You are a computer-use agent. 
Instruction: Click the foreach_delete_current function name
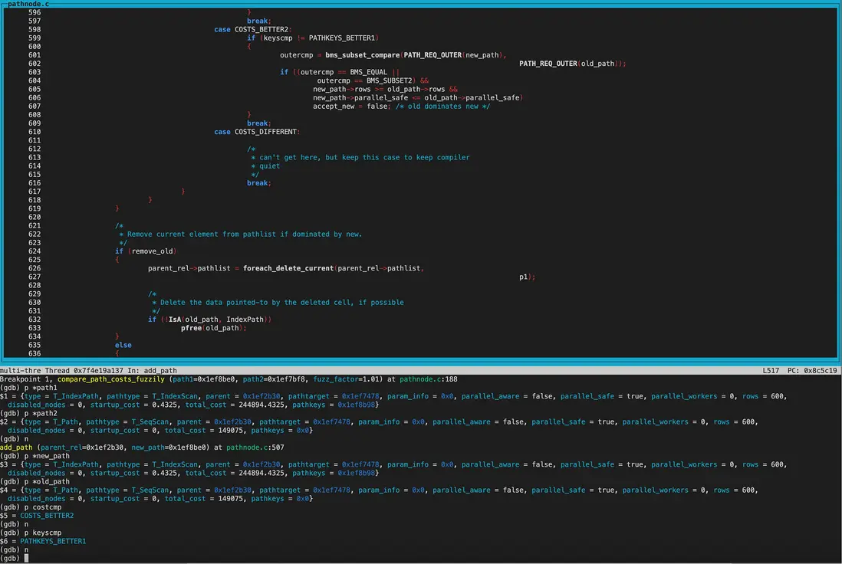point(289,268)
